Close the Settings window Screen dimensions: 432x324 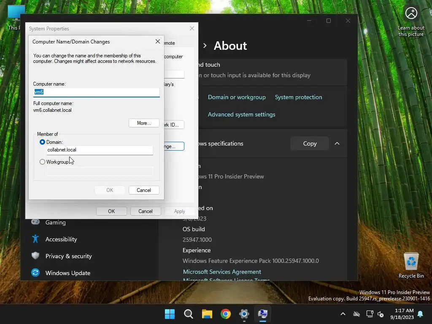[348, 21]
